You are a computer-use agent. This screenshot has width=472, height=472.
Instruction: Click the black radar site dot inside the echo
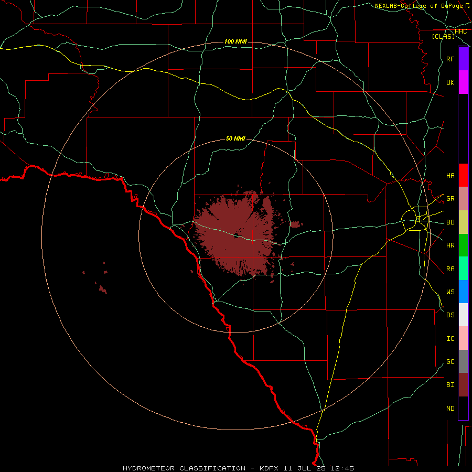[x=237, y=235]
